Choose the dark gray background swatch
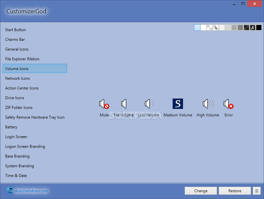 (240, 28)
